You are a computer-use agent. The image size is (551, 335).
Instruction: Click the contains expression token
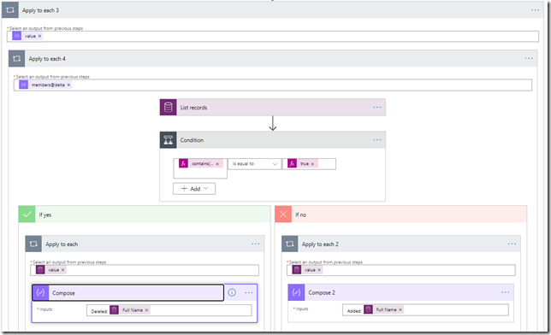[x=201, y=163]
